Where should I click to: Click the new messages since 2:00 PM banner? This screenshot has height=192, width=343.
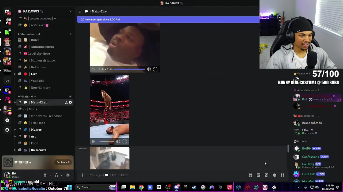click(x=168, y=19)
